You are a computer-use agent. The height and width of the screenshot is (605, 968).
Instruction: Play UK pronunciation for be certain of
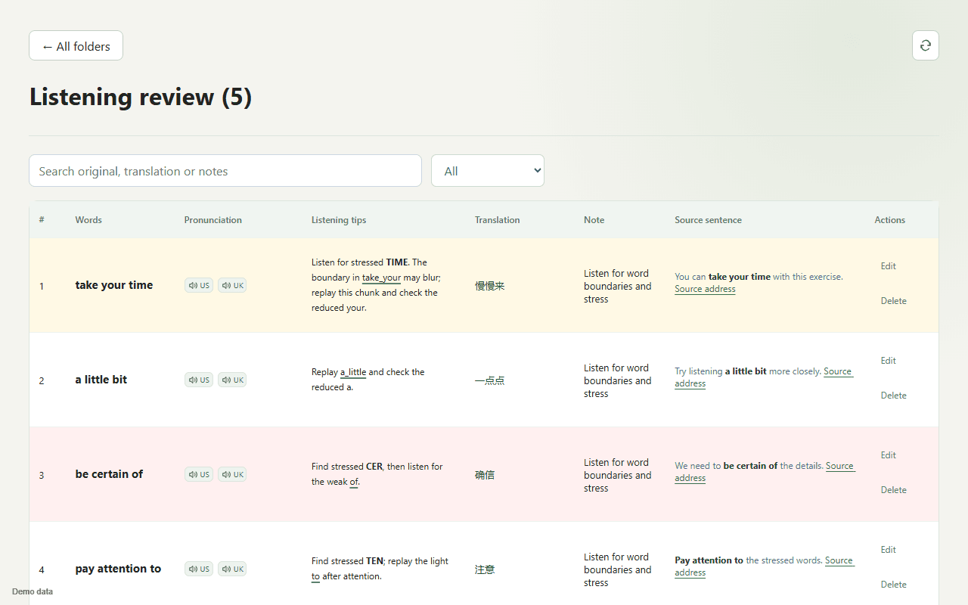(232, 474)
